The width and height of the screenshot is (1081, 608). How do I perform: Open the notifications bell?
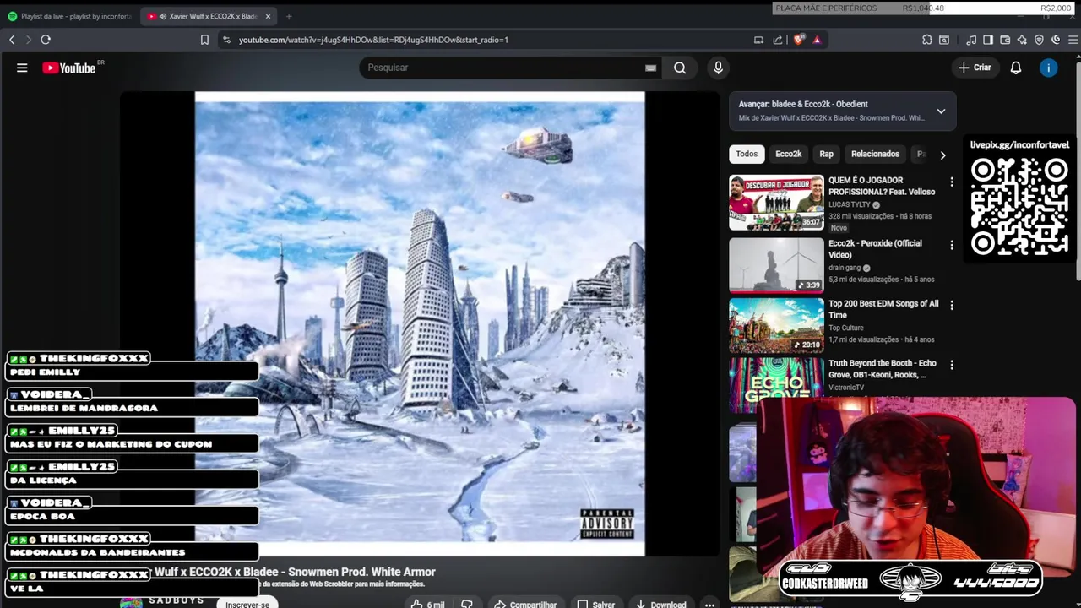[x=1016, y=68]
